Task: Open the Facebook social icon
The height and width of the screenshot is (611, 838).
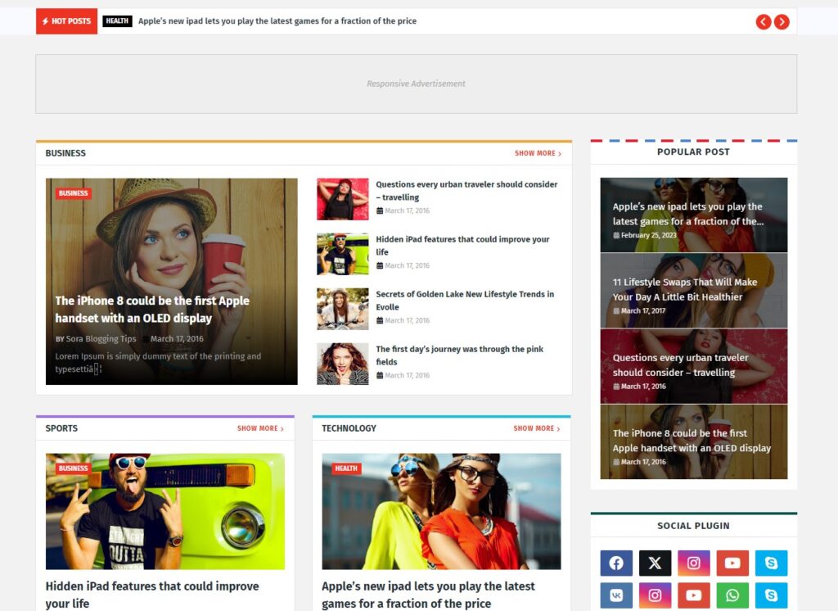Action: coord(616,563)
